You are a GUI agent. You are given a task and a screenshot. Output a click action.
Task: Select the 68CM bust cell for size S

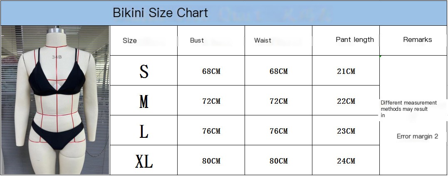point(211,71)
